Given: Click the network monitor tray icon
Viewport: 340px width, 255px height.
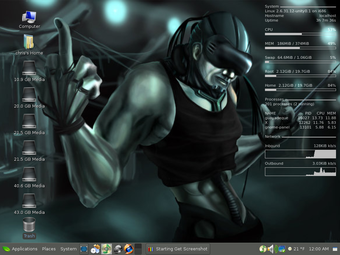Looking at the screenshot, I should tap(282, 249).
